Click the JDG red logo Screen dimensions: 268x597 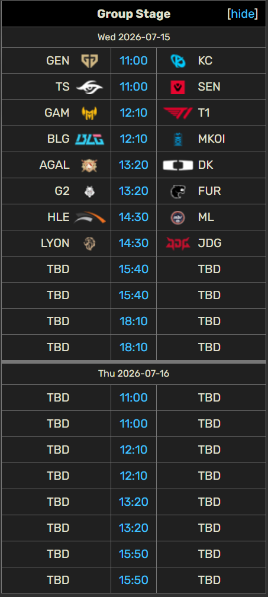click(177, 243)
